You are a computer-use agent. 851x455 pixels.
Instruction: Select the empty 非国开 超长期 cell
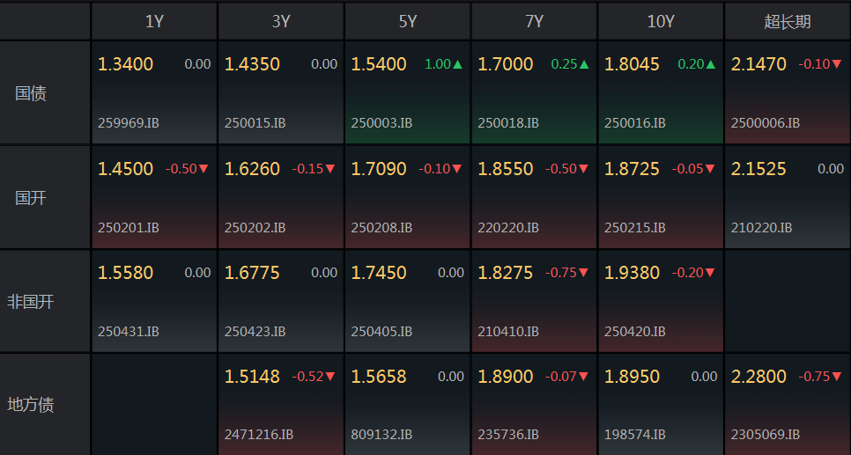click(x=787, y=302)
